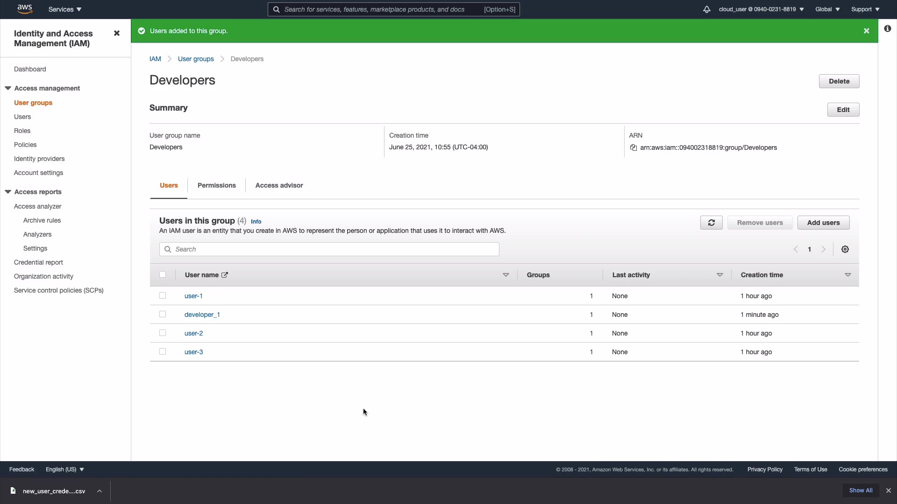Collapse the Access management section
This screenshot has width=897, height=504.
pyautogui.click(x=8, y=88)
